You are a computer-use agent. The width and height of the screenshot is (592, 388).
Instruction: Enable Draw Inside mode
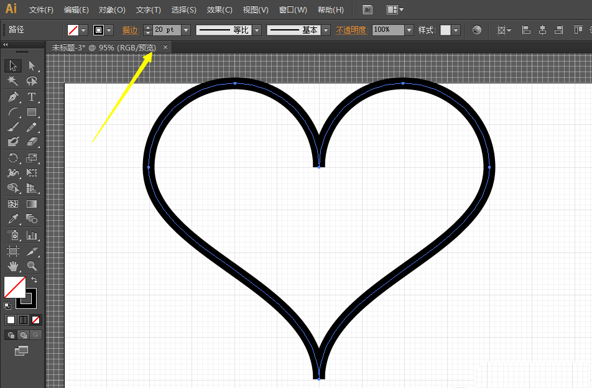pyautogui.click(x=35, y=335)
